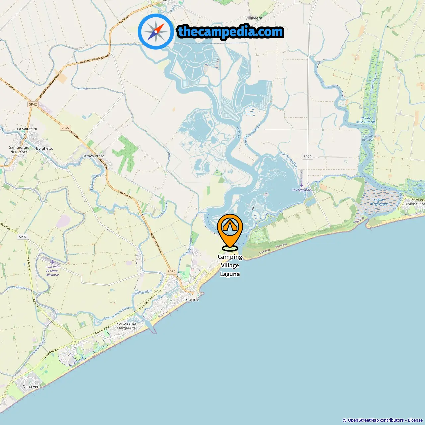The image size is (425, 425).
Task: Click the blue compass logo icon
Action: (x=156, y=32)
